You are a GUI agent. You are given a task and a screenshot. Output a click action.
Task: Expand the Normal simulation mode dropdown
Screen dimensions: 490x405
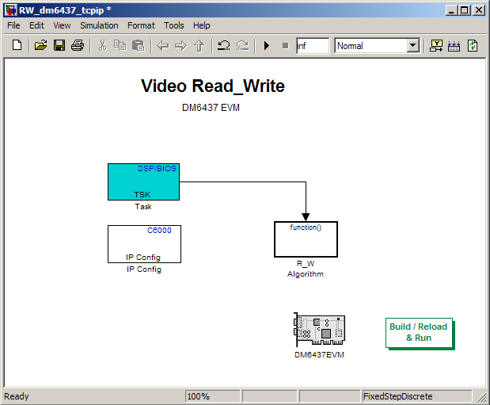[x=412, y=46]
